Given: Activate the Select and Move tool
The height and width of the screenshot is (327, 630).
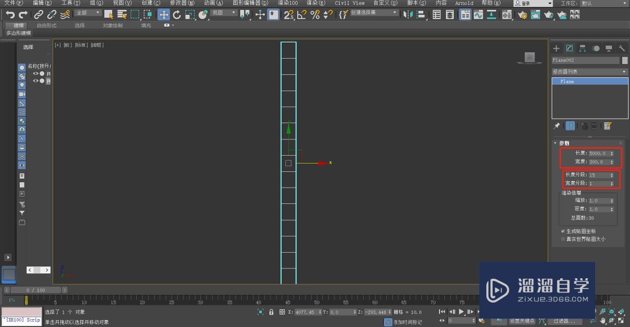Looking at the screenshot, I should [163, 15].
